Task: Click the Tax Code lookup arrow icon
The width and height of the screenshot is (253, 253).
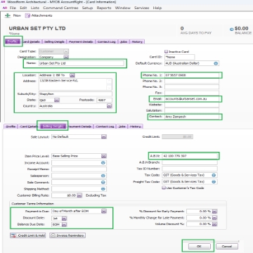Action: coord(214,175)
